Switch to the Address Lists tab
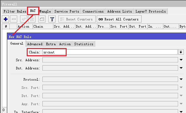 pyautogui.click(x=120, y=11)
